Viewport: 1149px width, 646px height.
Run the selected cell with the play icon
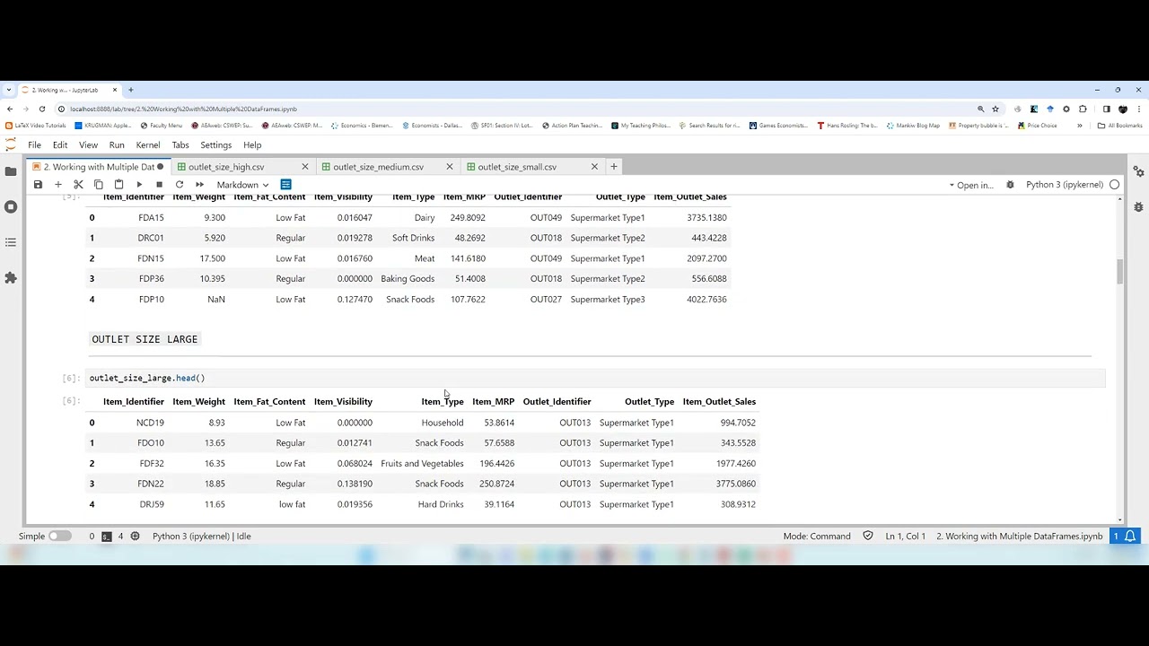click(139, 185)
